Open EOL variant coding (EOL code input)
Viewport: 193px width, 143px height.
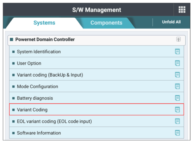pyautogui.click(x=96, y=121)
